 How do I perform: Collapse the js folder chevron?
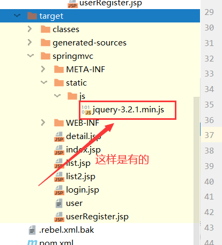tap(57, 96)
